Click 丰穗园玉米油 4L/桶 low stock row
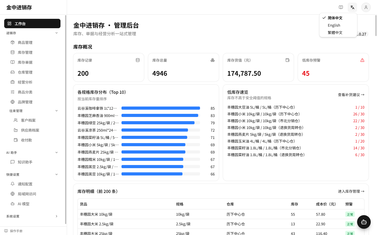Viewport: 377px width, 235px height. 296,141
